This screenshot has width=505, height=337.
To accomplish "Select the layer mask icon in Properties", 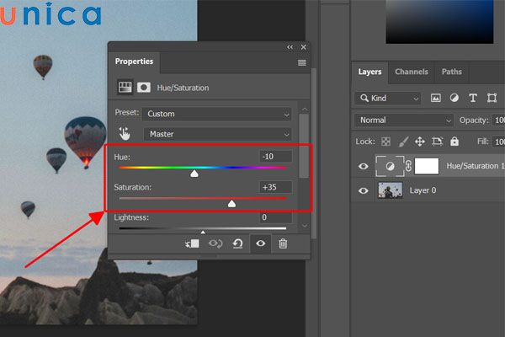I will [x=144, y=87].
